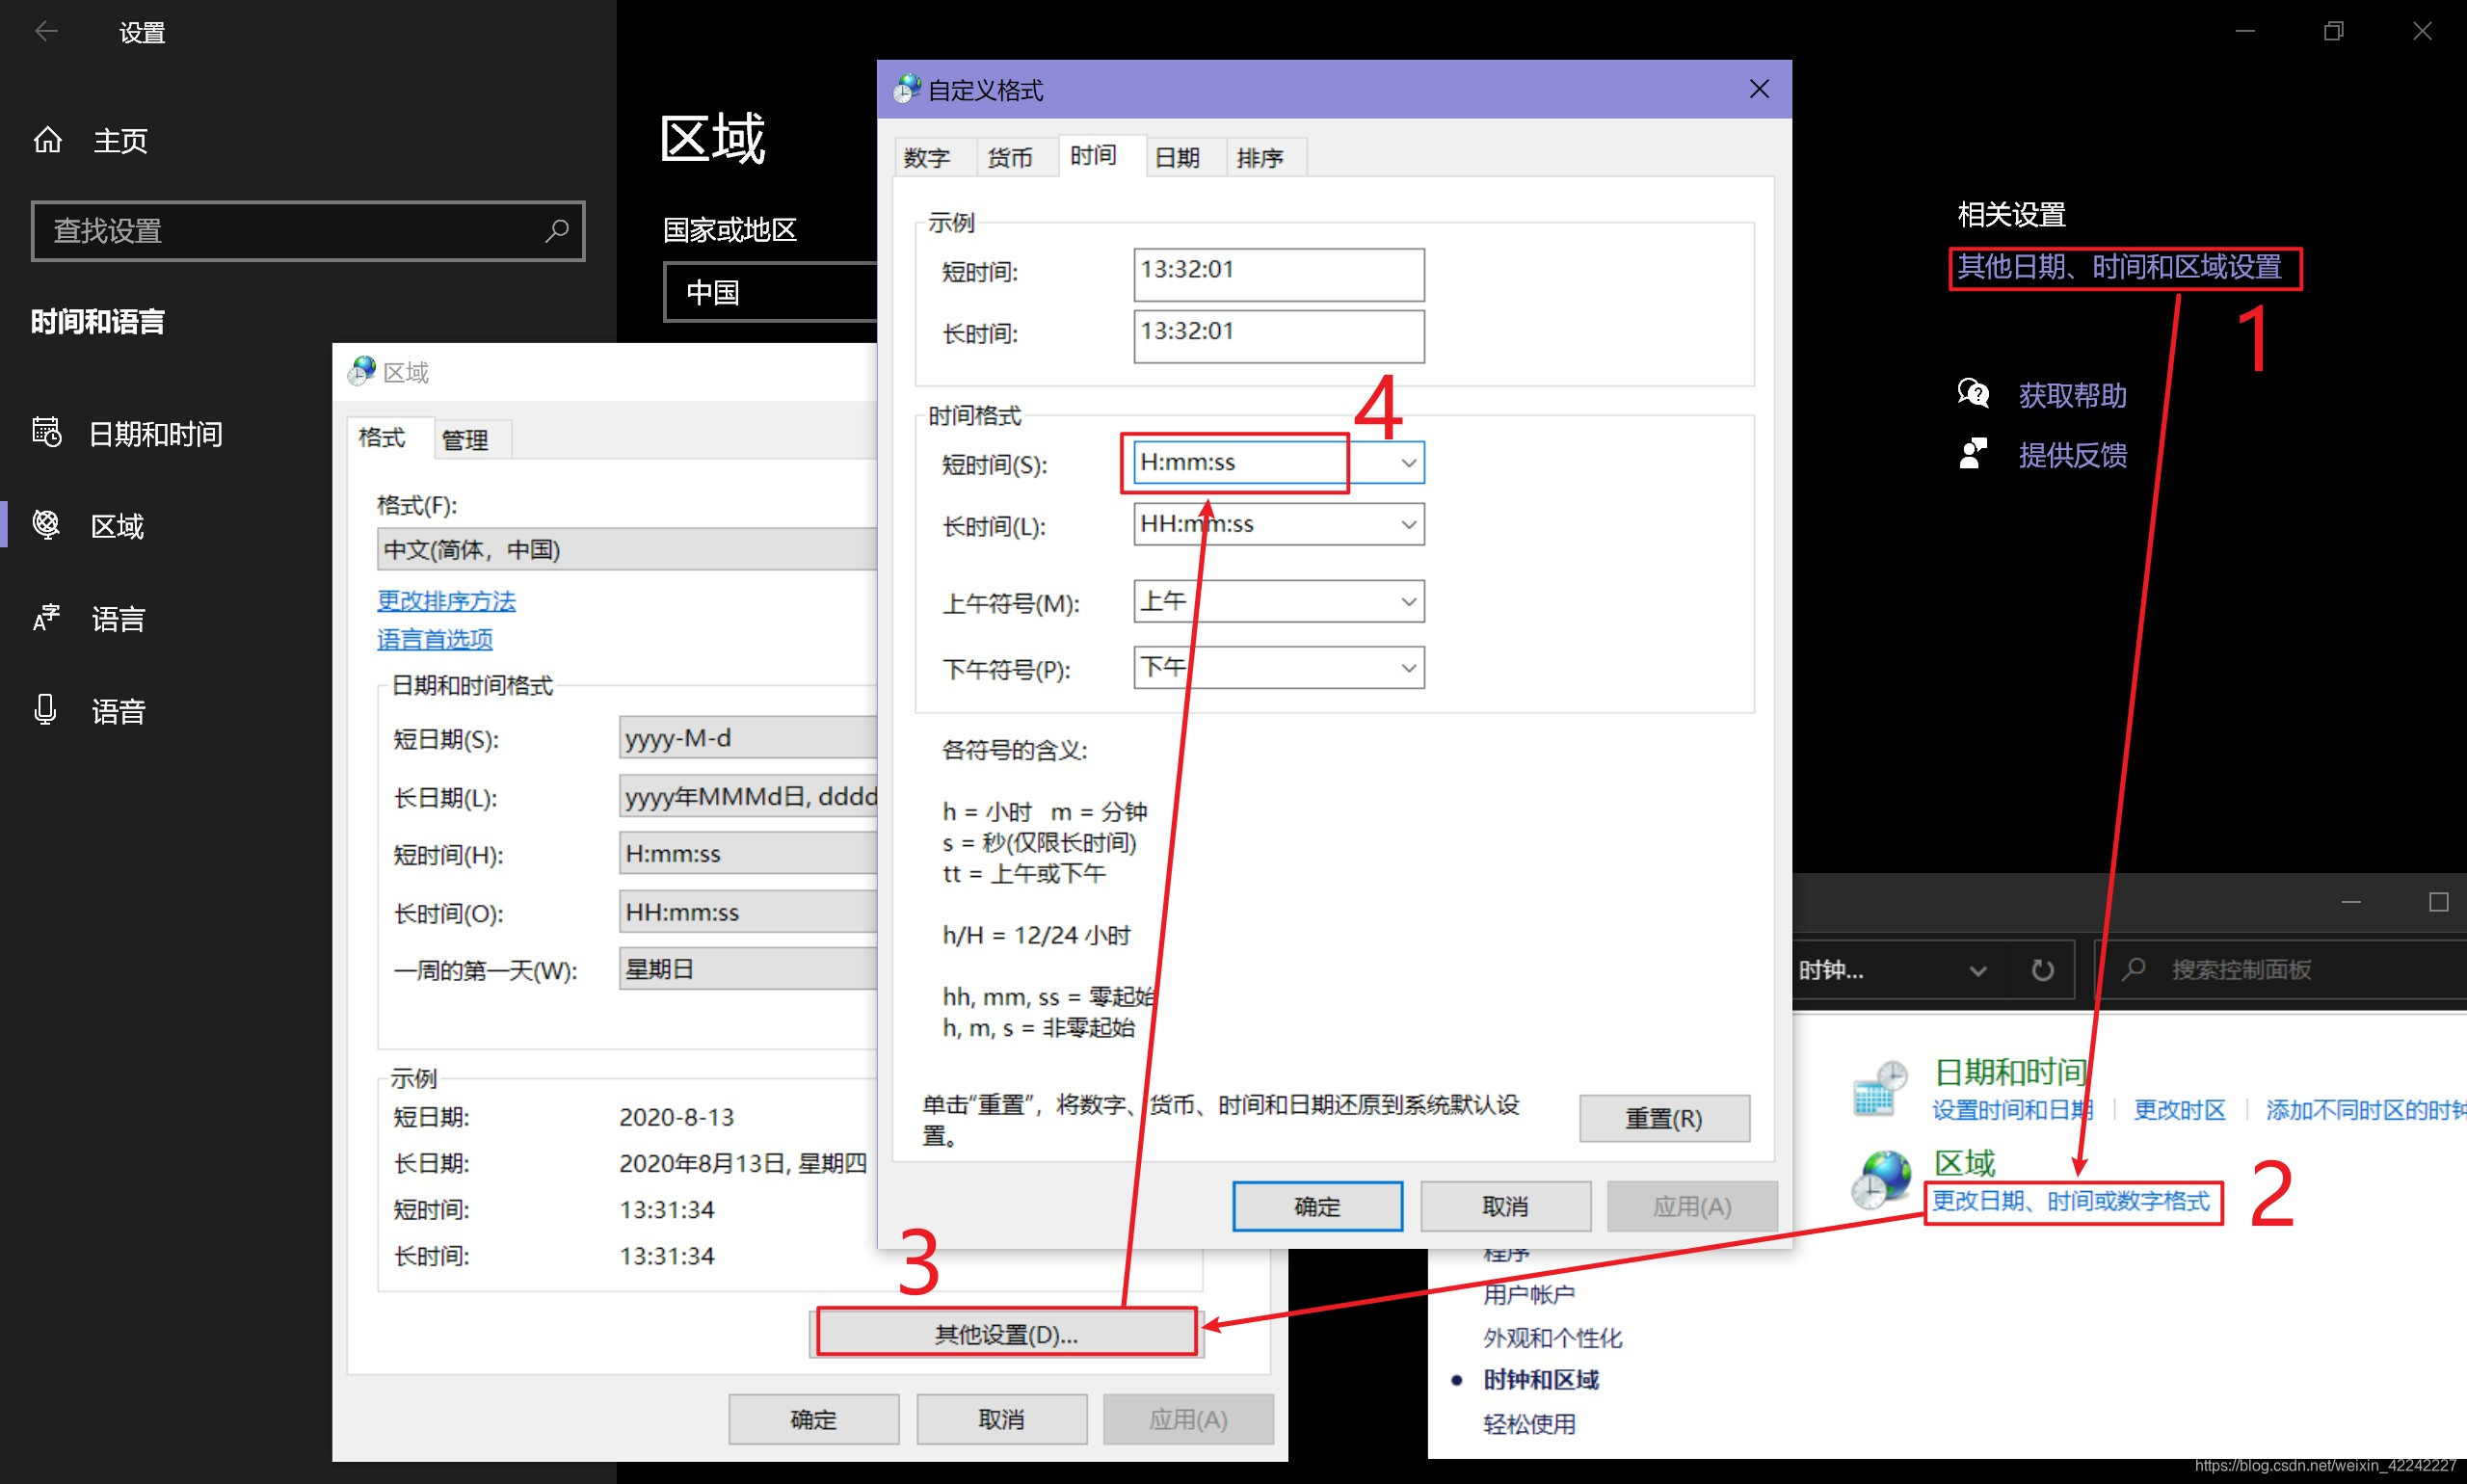Click 取消 in 区域 dialog

tap(1001, 1419)
